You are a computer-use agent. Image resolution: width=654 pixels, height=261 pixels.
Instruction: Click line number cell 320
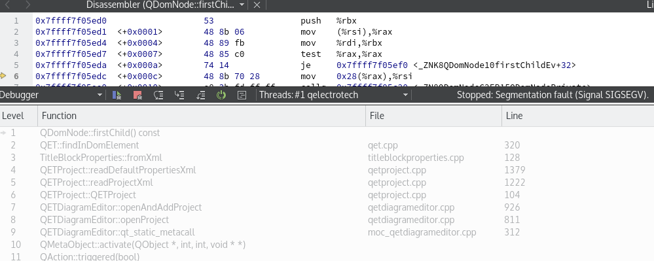point(512,145)
